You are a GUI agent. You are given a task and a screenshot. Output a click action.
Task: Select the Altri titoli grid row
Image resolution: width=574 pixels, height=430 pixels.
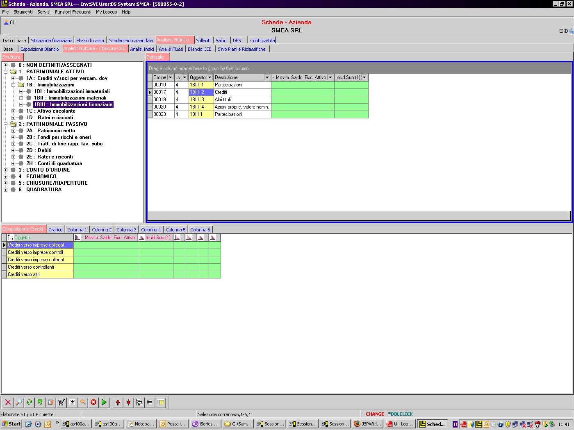(x=242, y=100)
